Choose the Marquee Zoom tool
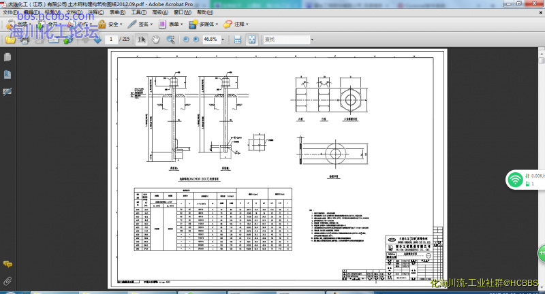This screenshot has height=294, width=545. (170, 39)
